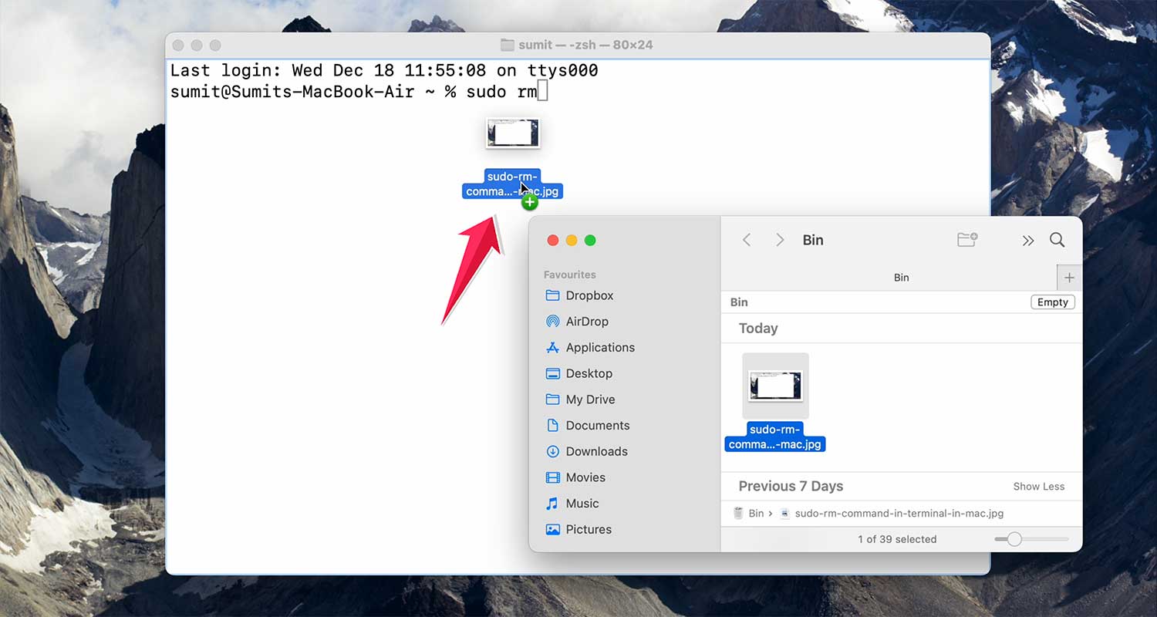
Task: Switch to the Bin tab
Action: point(901,277)
